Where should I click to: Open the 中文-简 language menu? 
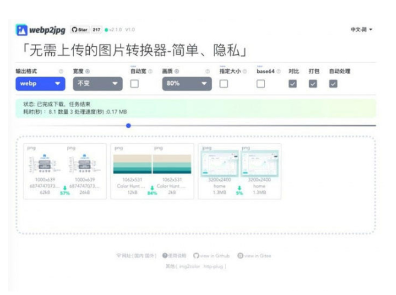point(362,29)
